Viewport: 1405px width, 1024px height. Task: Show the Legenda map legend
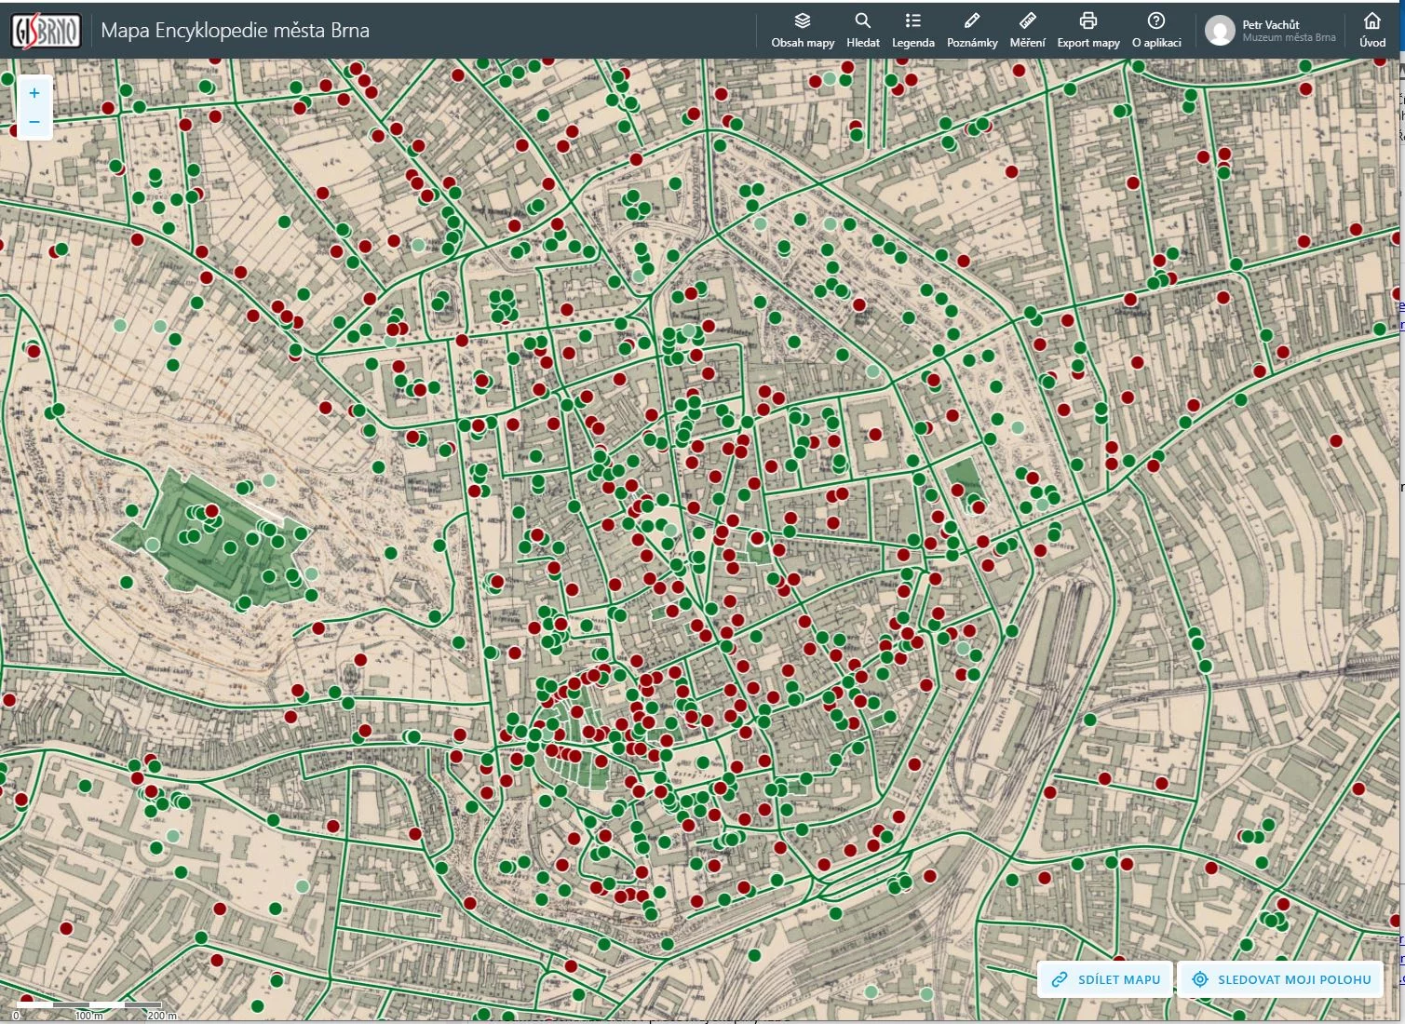(x=913, y=30)
